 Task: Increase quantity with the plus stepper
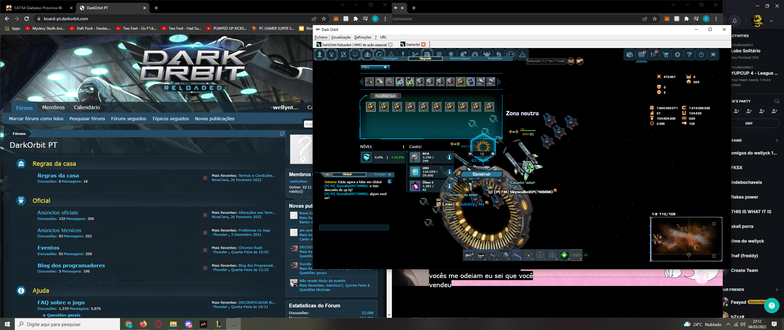point(493,154)
